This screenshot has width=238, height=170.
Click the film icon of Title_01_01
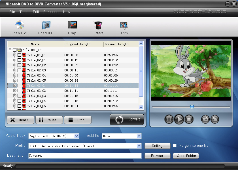tap(24, 55)
